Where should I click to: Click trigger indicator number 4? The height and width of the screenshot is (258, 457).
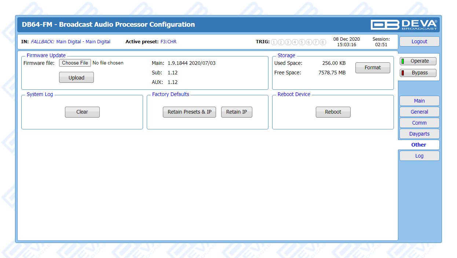(x=295, y=42)
